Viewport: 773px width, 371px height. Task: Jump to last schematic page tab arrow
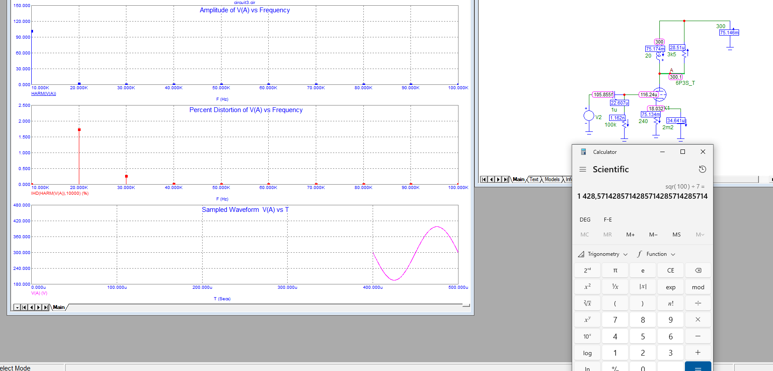coord(506,179)
